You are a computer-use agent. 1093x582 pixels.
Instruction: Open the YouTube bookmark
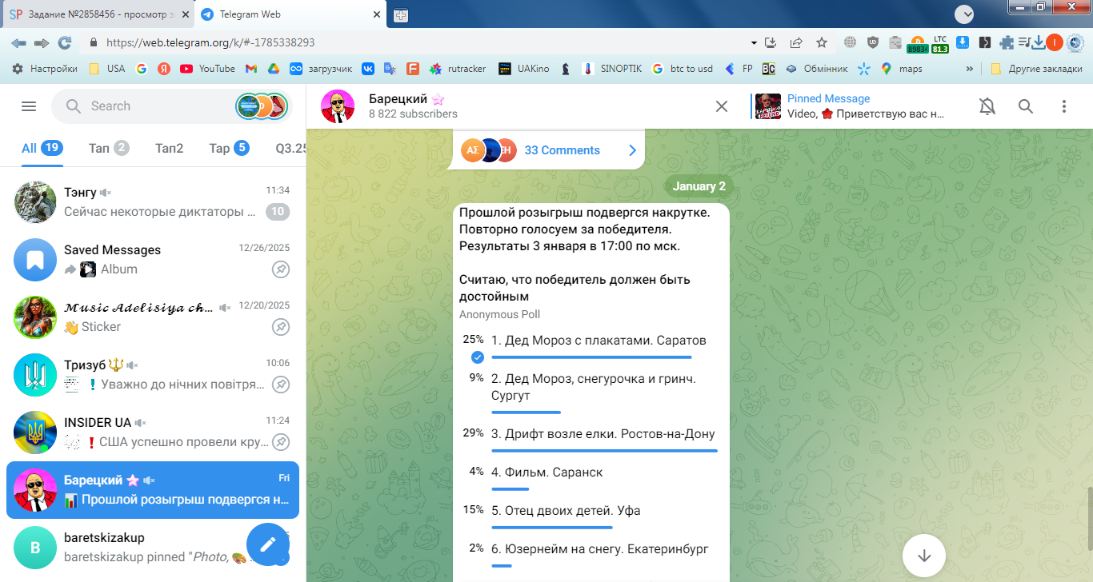(x=207, y=69)
